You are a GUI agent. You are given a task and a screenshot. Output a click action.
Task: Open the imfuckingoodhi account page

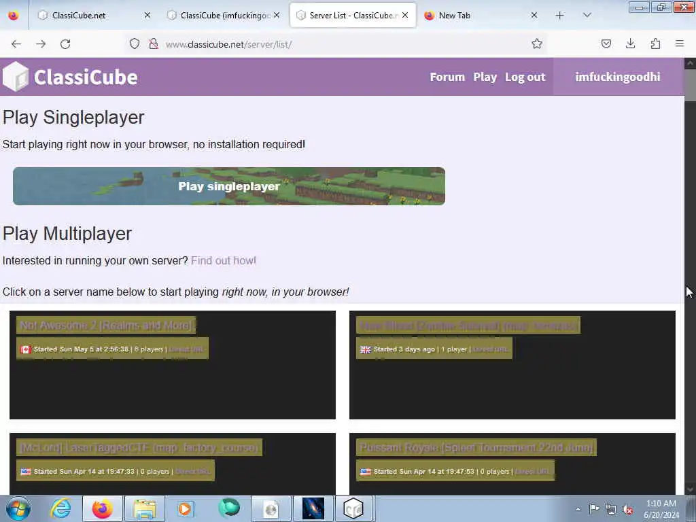[x=617, y=77]
